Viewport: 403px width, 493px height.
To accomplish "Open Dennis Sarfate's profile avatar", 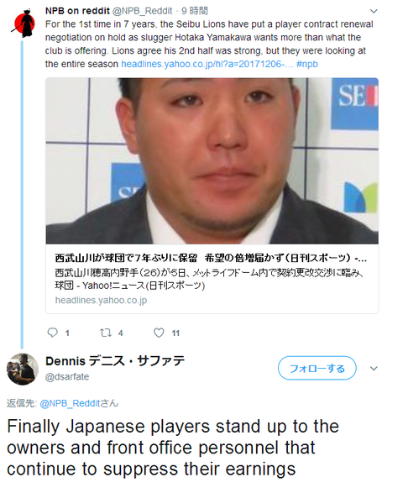I will coord(23,370).
